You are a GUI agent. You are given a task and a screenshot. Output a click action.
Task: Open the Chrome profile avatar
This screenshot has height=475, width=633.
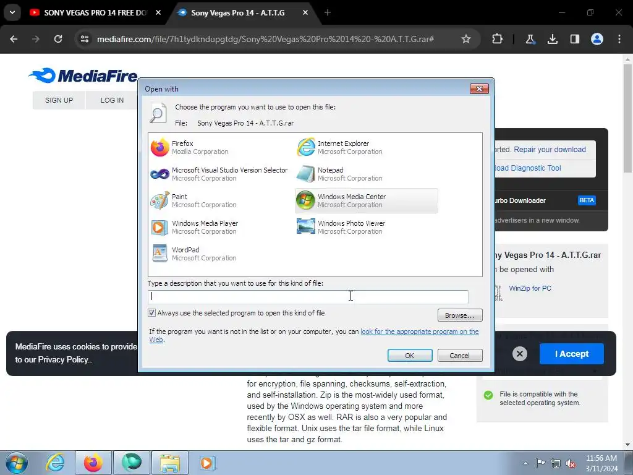597,39
